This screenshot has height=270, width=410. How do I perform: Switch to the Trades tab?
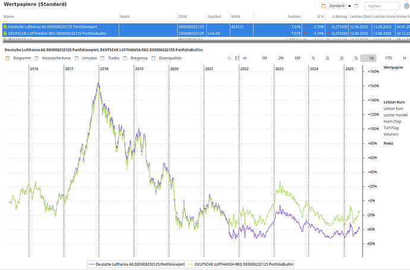pyautogui.click(x=110, y=58)
